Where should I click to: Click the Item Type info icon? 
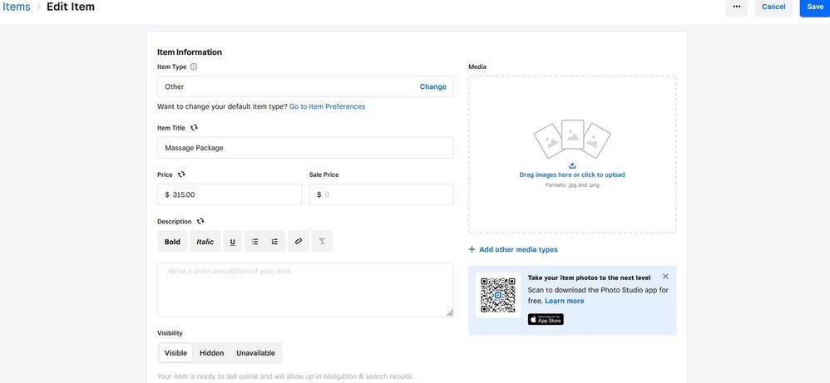(194, 67)
